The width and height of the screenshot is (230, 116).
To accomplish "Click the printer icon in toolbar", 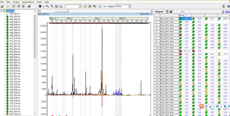I will tap(29, 6).
